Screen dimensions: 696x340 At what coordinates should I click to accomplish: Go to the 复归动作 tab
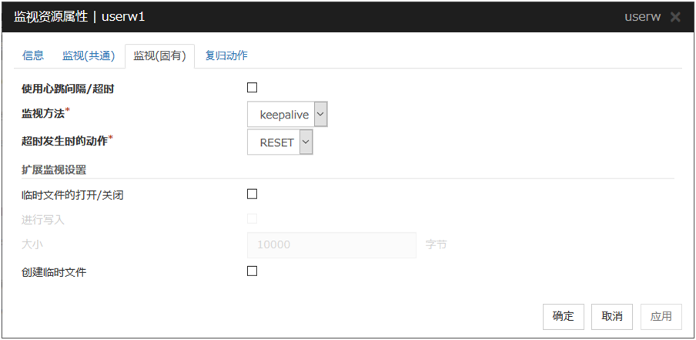click(x=226, y=55)
